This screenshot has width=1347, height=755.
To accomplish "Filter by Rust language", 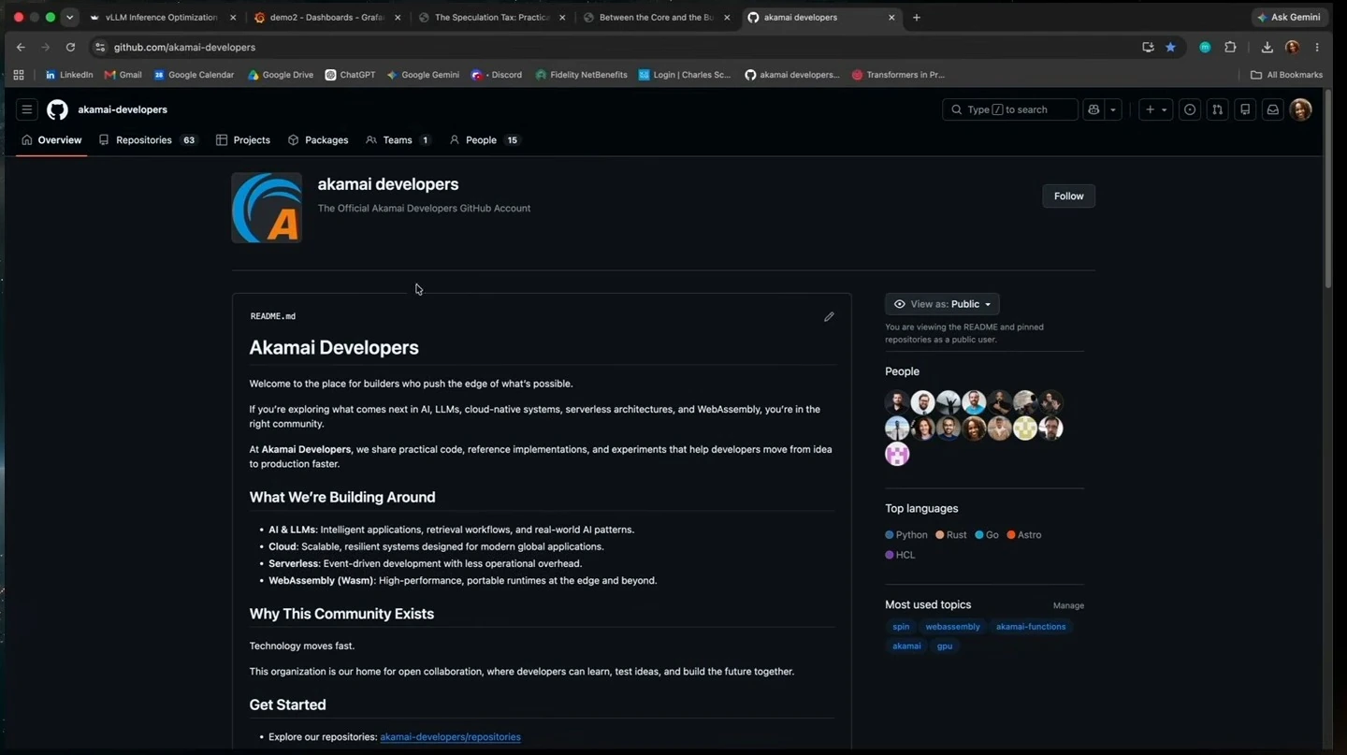I will 951,535.
